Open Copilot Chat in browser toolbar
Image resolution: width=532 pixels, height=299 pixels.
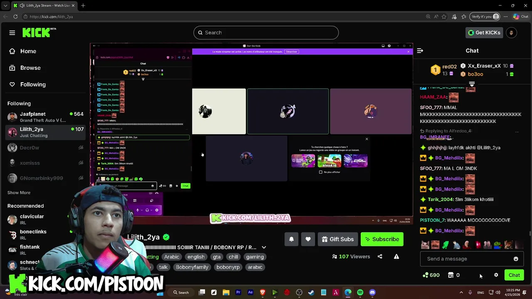click(520, 17)
